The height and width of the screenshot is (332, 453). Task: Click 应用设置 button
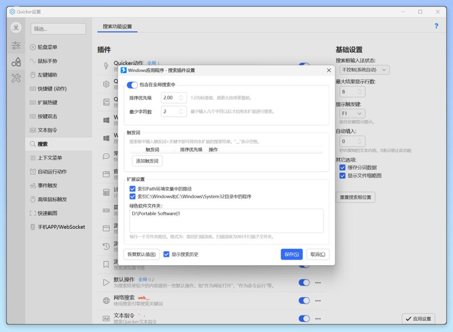point(418,319)
